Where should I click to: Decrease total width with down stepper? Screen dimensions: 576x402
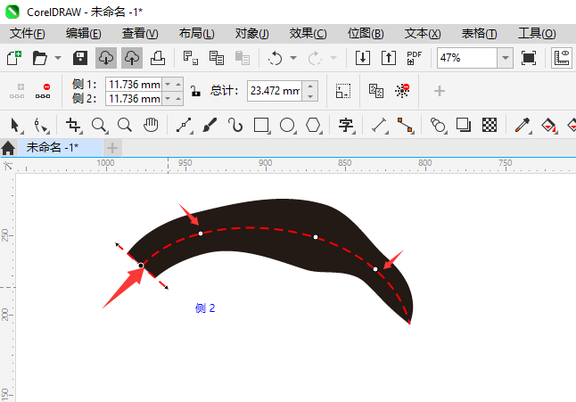(x=310, y=96)
